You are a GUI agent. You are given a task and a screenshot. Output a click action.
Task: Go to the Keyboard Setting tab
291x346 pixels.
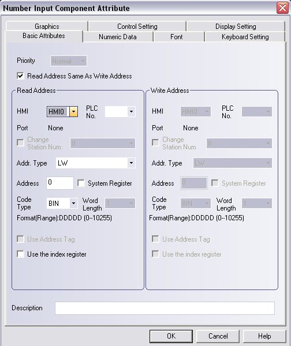pyautogui.click(x=245, y=37)
